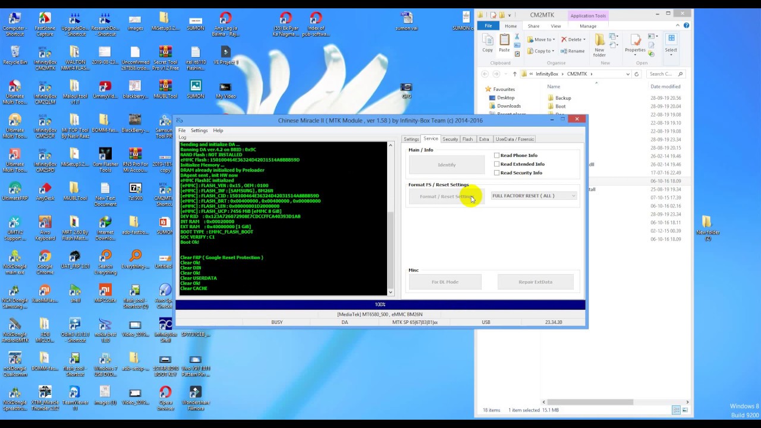Click Identify button in CM2
Image resolution: width=761 pixels, height=428 pixels.
[447, 165]
